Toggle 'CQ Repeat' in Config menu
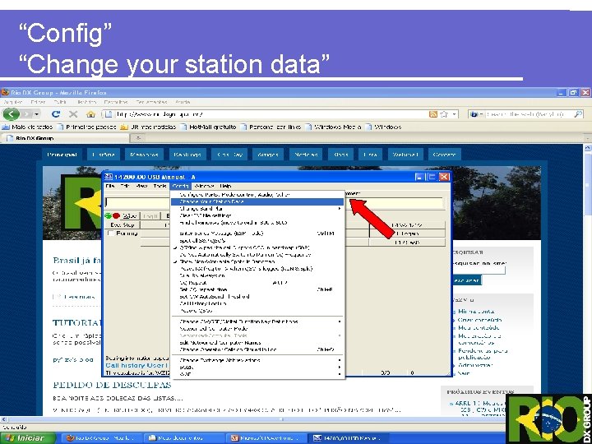This screenshot has height=444, width=592. [x=193, y=282]
